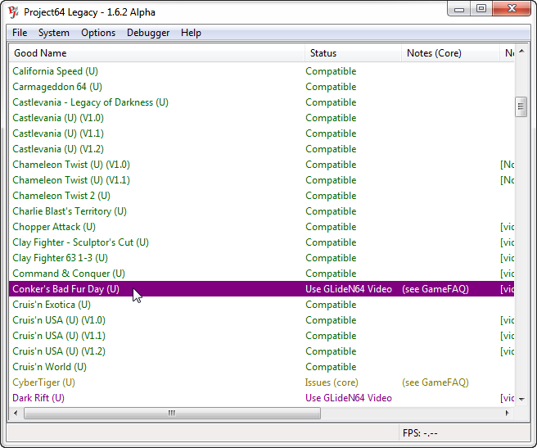Select Chameleon Twist (U) (V1.0) row
Screen dimensions: 537x448
262,165
